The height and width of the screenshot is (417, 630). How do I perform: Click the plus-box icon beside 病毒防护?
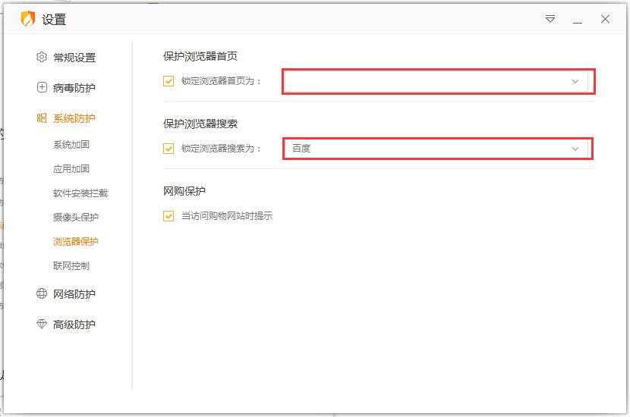42,88
